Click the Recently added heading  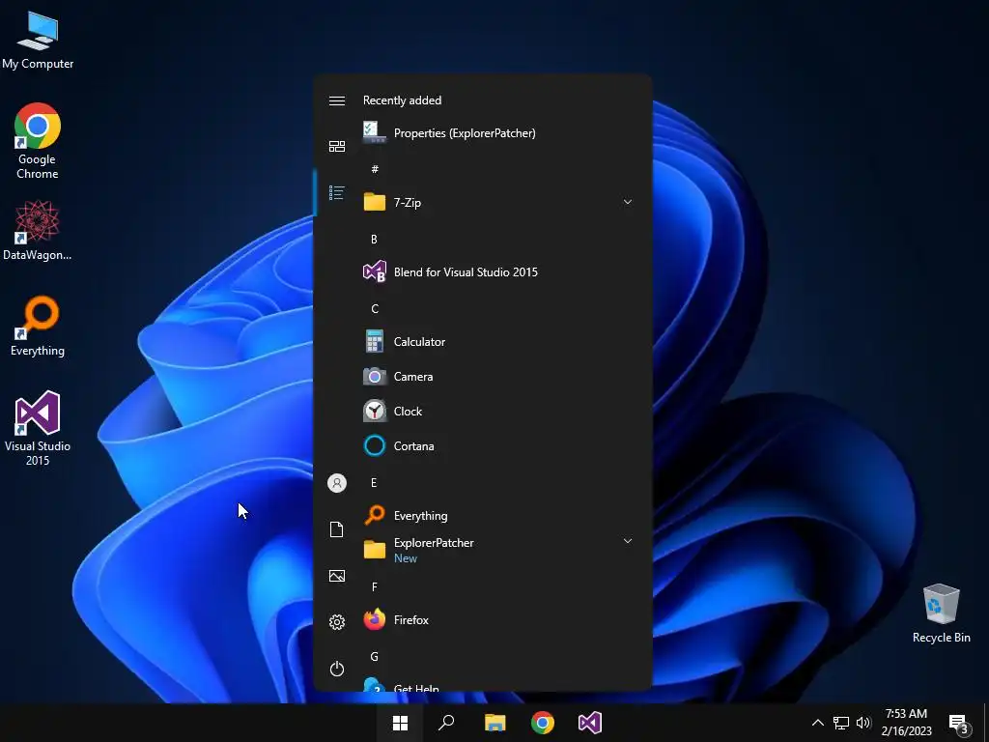(x=402, y=100)
